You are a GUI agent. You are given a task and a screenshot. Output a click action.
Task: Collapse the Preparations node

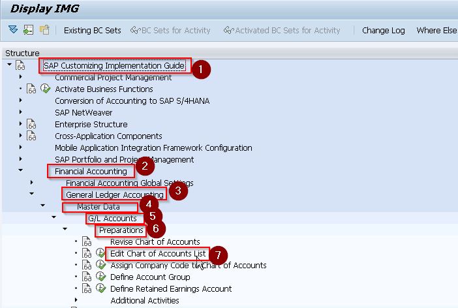pos(65,229)
